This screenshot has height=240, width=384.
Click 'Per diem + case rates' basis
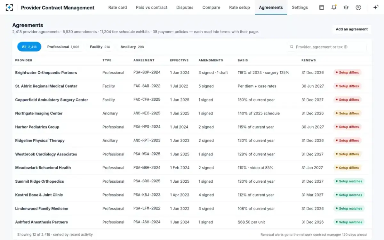(257, 86)
